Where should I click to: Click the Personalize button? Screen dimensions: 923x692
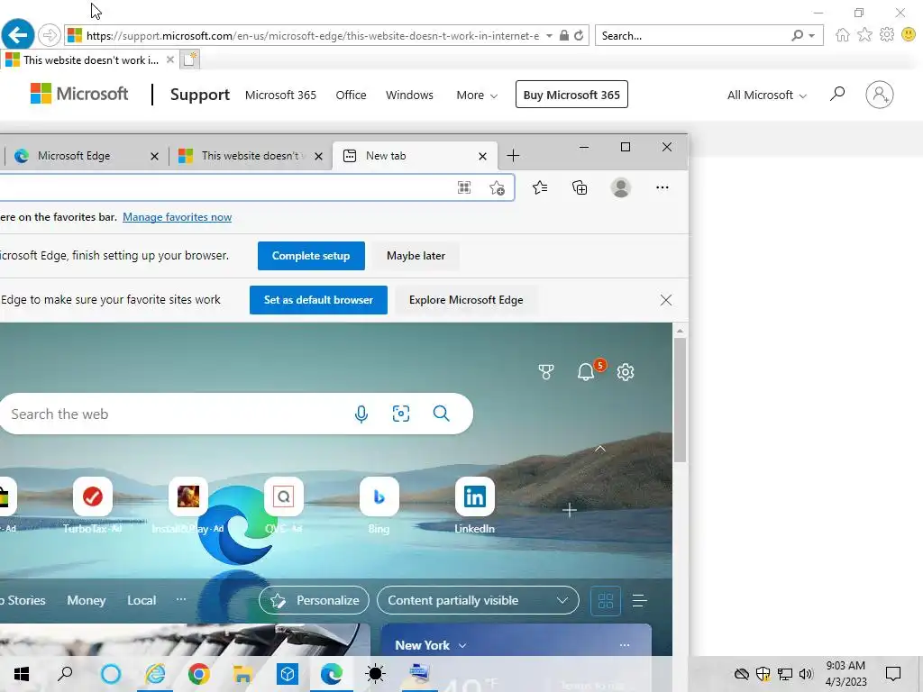point(314,600)
